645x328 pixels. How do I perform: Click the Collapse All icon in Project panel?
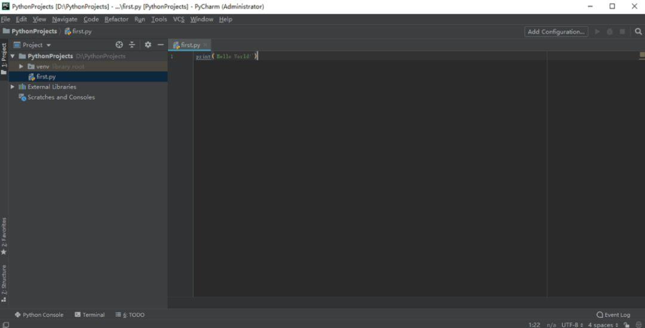click(132, 45)
